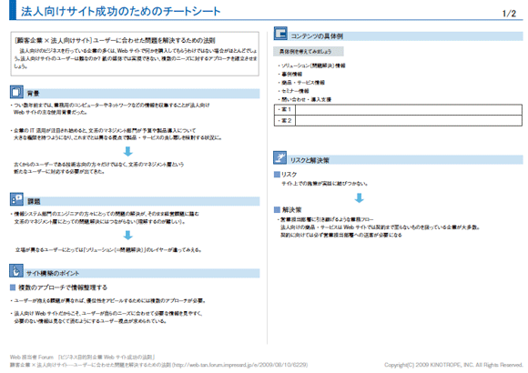Image resolution: width=528 pixels, height=373 pixels.
Task: Click the page number 1/2
Action: (x=509, y=14)
